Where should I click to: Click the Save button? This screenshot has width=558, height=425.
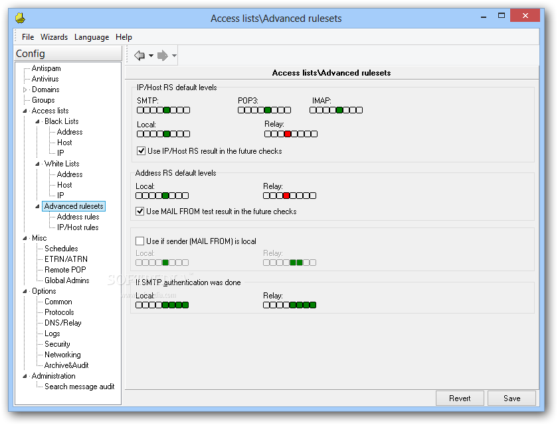pyautogui.click(x=511, y=398)
